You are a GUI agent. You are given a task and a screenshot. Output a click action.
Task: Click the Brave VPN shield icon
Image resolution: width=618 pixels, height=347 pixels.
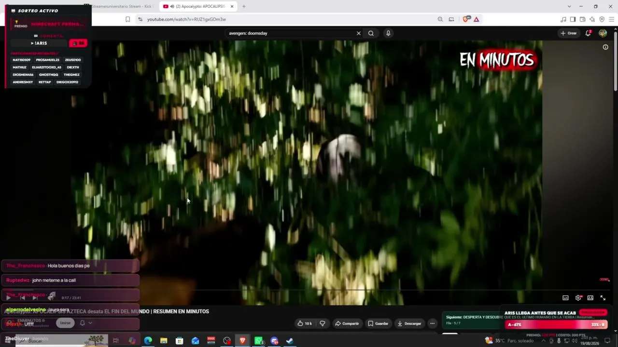click(602, 19)
